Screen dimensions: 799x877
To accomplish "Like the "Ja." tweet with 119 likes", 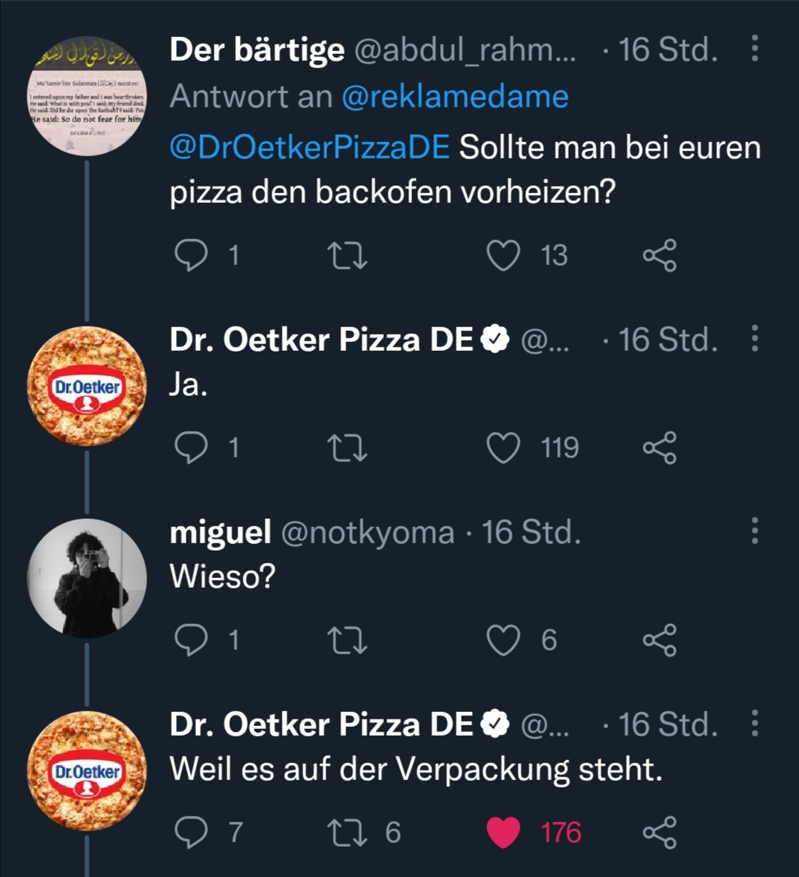I will pyautogui.click(x=503, y=448).
